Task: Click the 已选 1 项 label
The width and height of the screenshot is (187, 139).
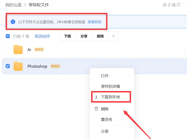Action: coord(21,36)
